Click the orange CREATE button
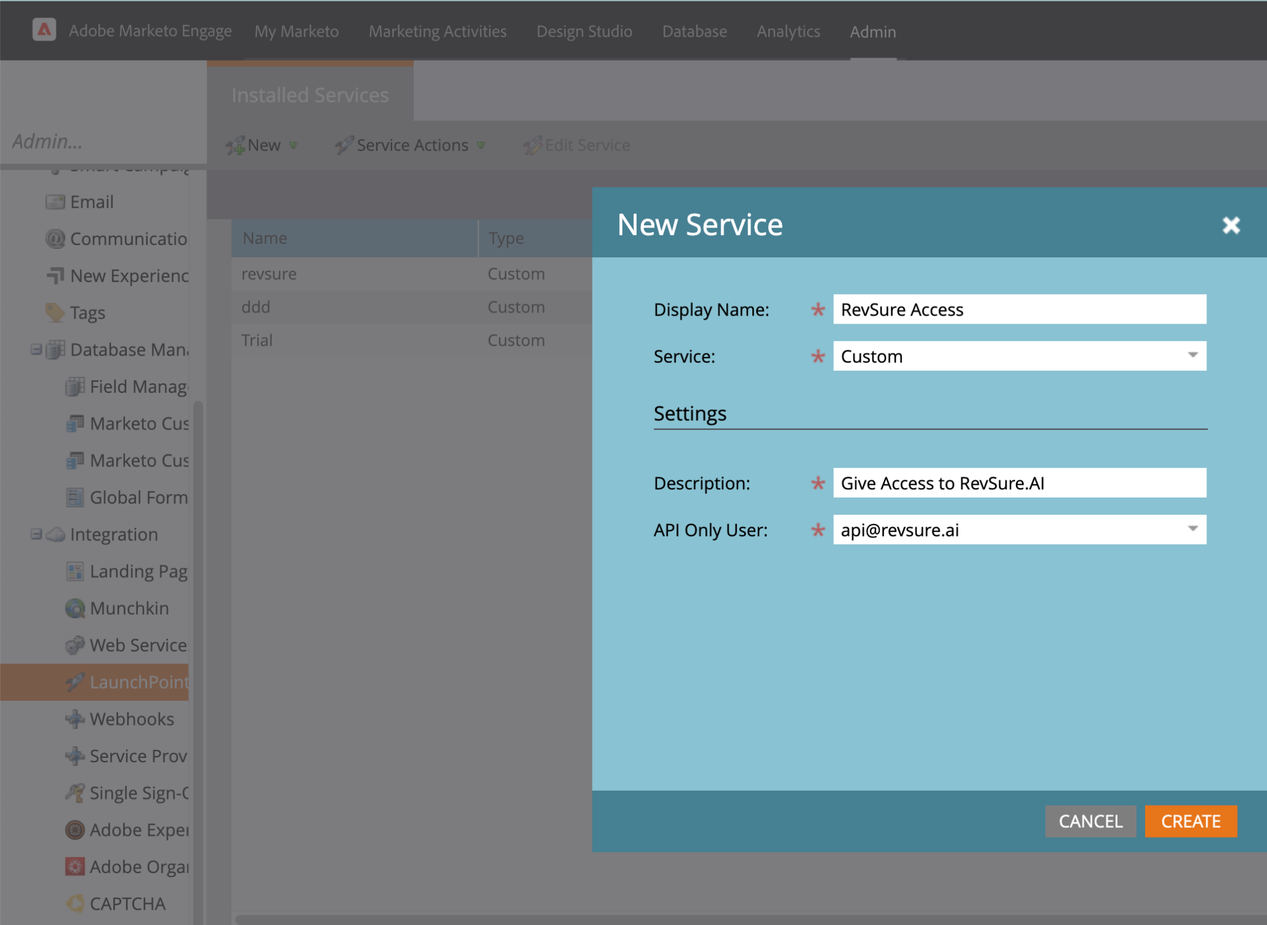This screenshot has width=1267, height=925. [x=1190, y=821]
